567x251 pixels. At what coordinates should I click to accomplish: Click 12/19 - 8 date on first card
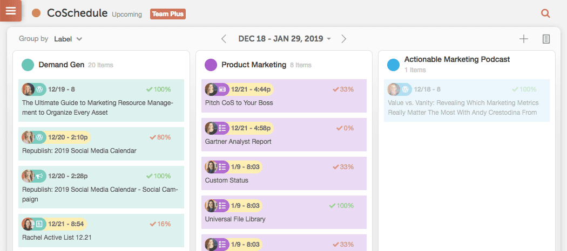point(62,89)
